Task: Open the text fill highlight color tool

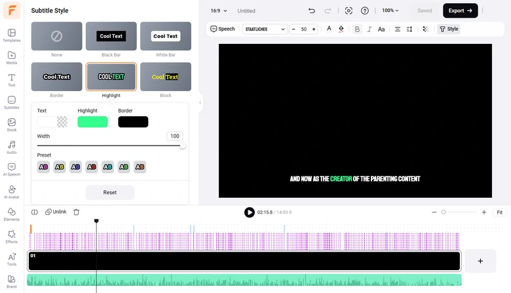Action: (x=341, y=29)
